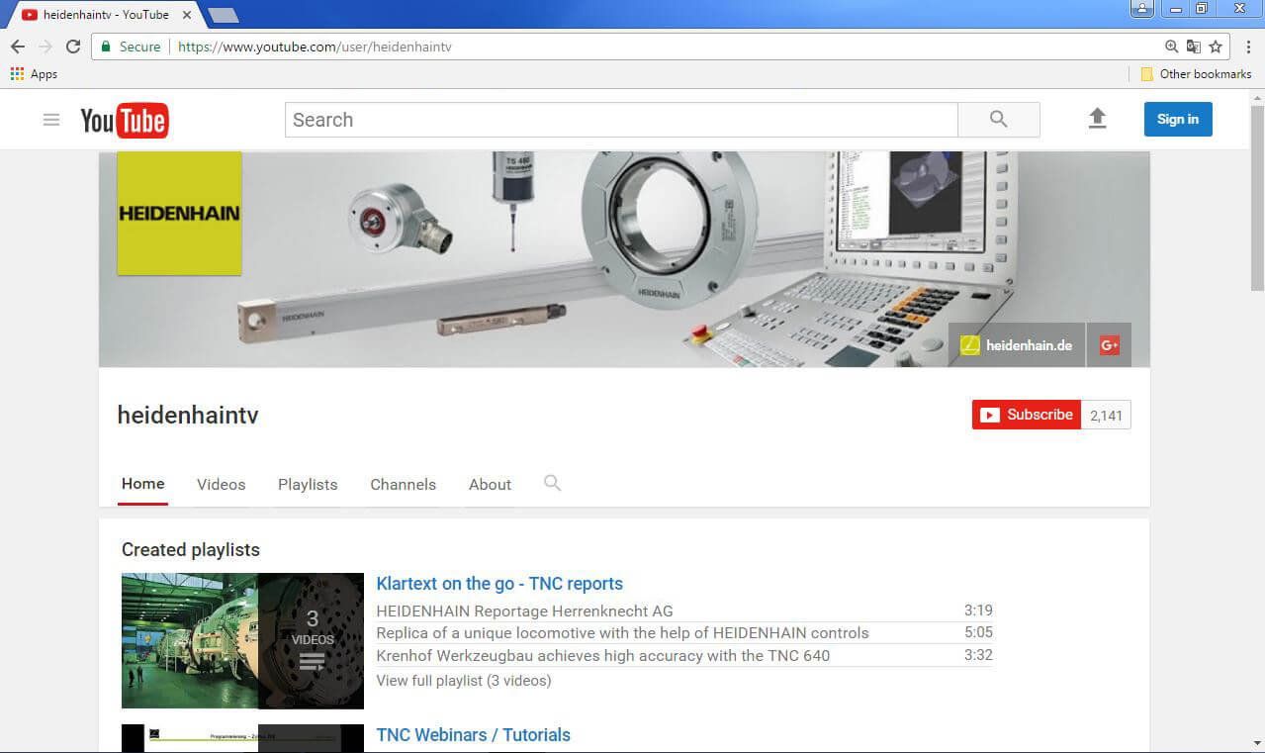Open the TNC Webinars / Tutorials playlist
Viewport: 1265px width, 753px height.
coord(474,735)
